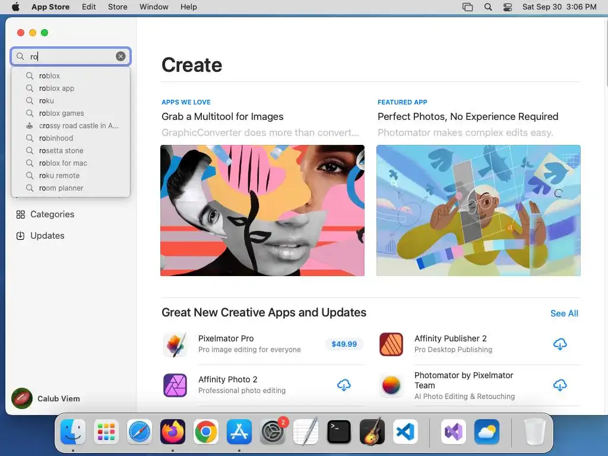Select the 'roblox' search suggestion

[x=71, y=75]
